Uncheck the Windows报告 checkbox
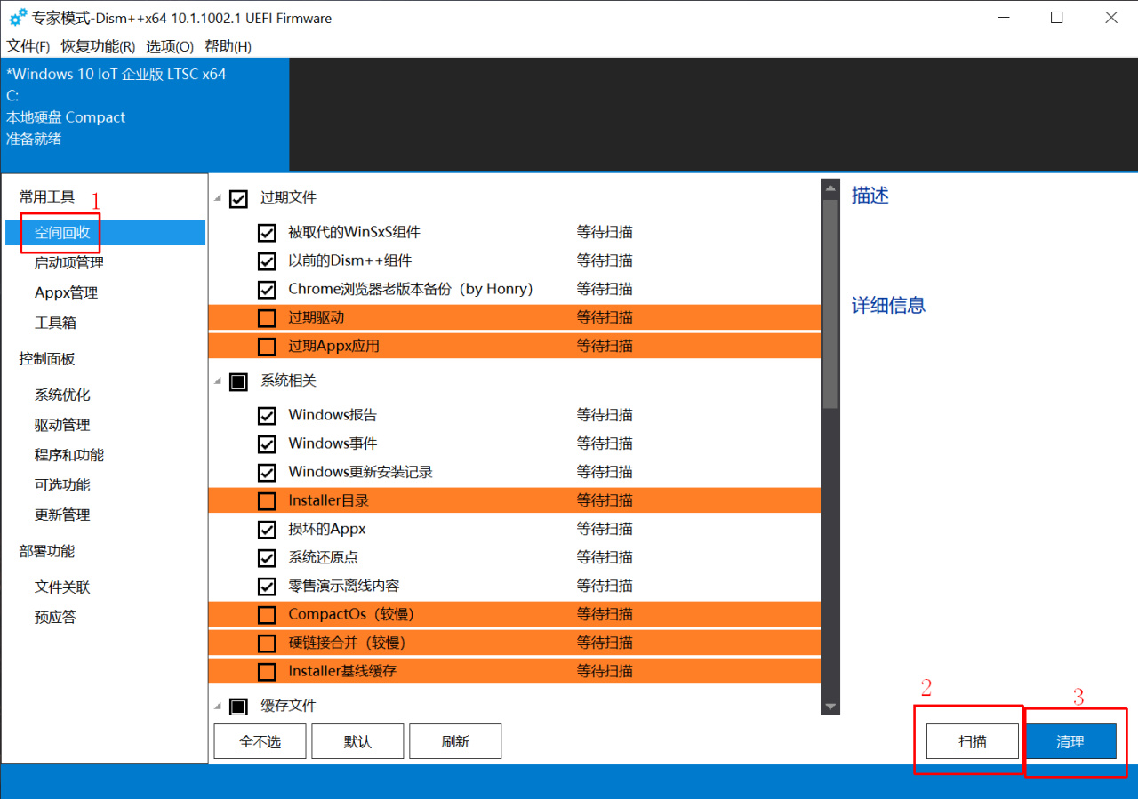The width and height of the screenshot is (1138, 799). pyautogui.click(x=267, y=416)
